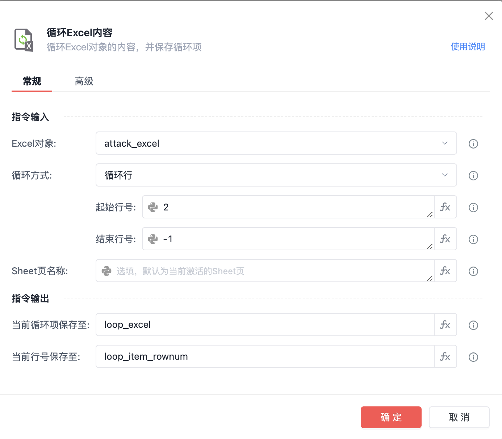
Task: Open the 循环行 循环方式 dropdown
Action: pyautogui.click(x=276, y=175)
